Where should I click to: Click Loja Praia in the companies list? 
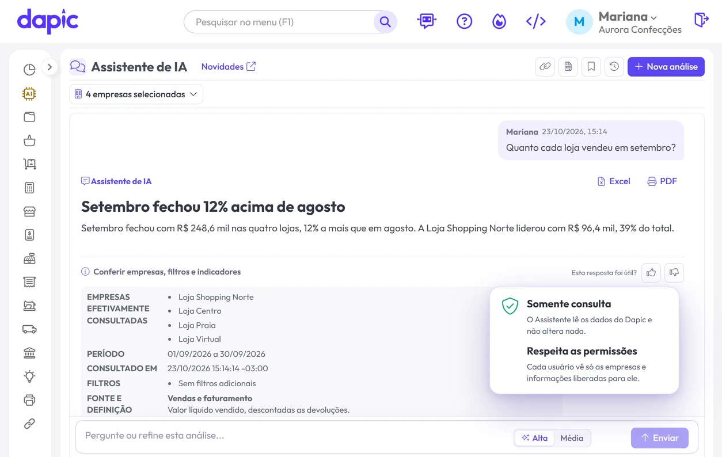click(197, 325)
